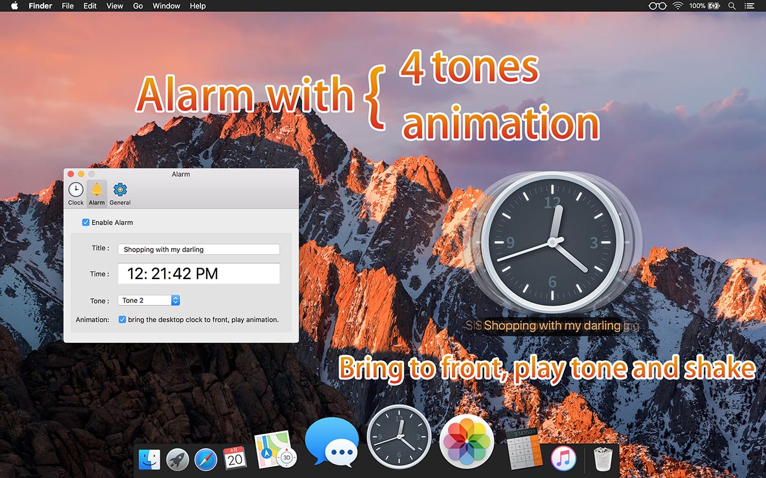Open the Help menu
766x478 pixels.
pyautogui.click(x=197, y=6)
